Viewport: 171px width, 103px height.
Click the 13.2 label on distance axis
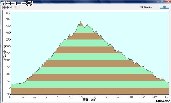tap(167, 97)
